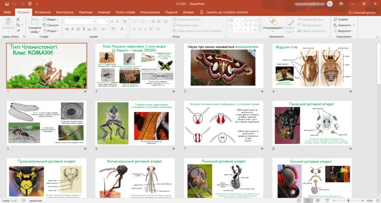
Task: Click Знайти find button
Action: point(340,19)
